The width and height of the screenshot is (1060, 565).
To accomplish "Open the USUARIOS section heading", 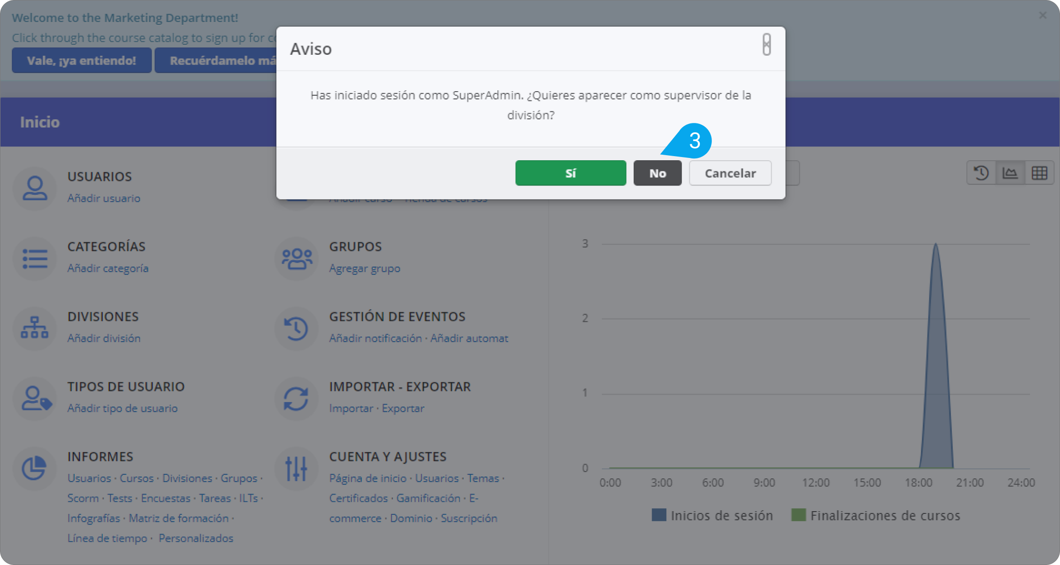I will tap(99, 176).
